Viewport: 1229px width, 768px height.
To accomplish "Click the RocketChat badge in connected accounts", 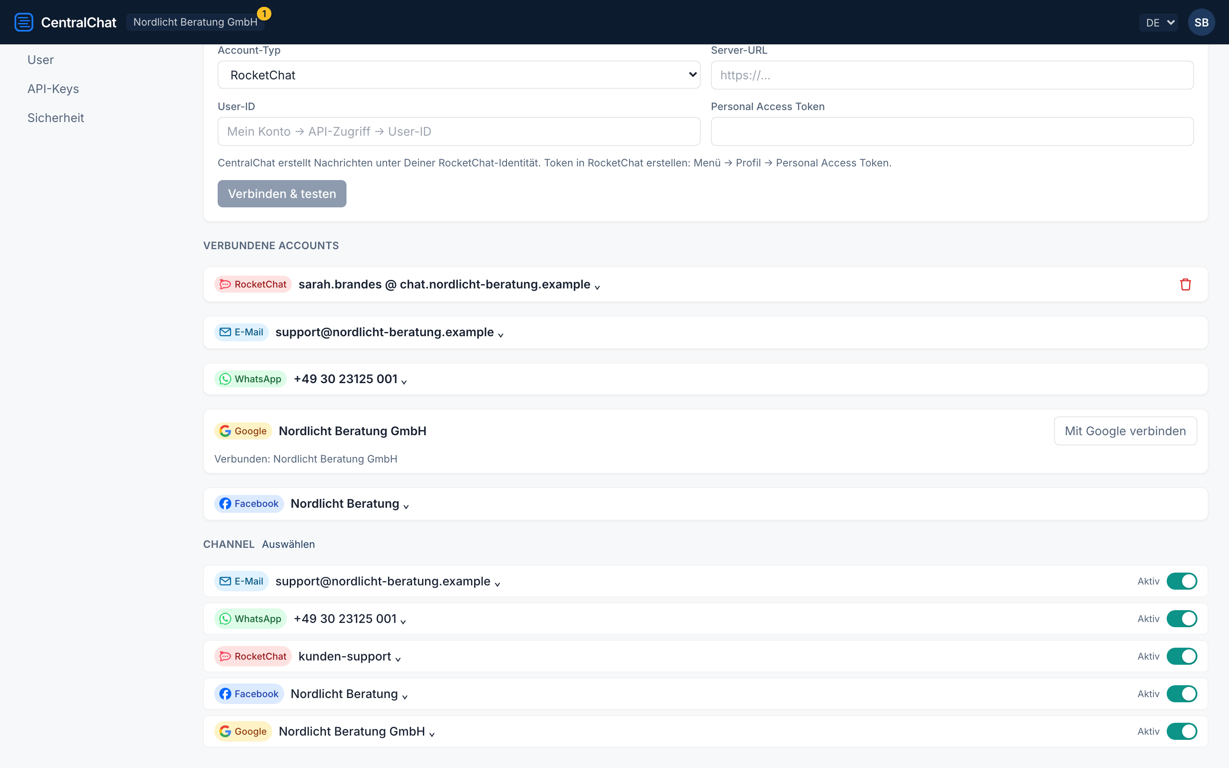I will point(253,285).
